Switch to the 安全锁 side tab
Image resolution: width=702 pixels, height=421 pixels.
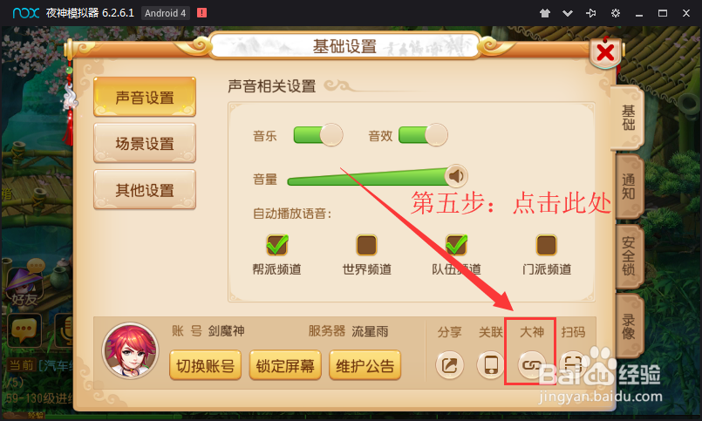click(629, 256)
